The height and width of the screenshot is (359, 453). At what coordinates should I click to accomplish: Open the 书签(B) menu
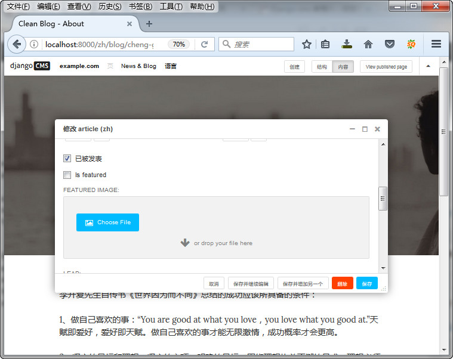140,7
